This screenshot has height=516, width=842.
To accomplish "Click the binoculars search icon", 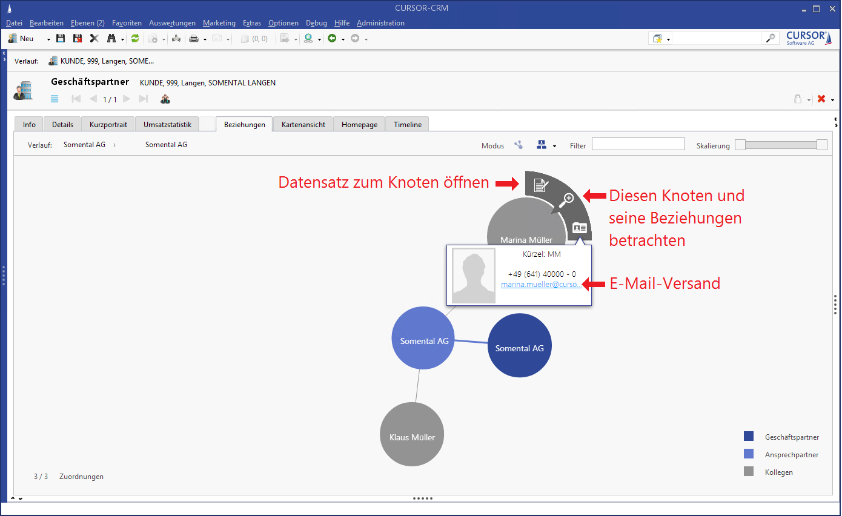I will click(111, 39).
